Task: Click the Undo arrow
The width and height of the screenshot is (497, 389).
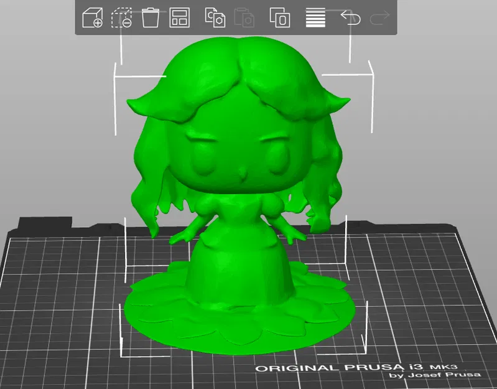Action: pyautogui.click(x=351, y=17)
